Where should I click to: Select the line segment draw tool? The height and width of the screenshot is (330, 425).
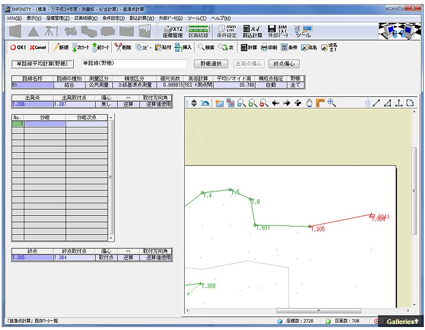[376, 103]
